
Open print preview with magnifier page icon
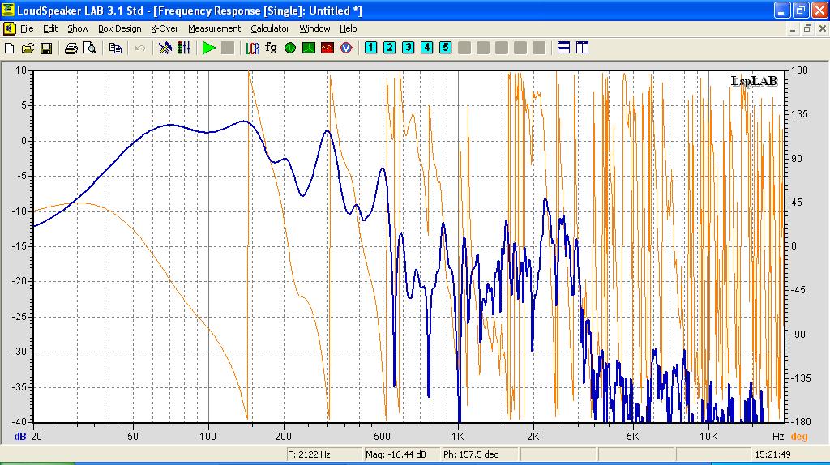coord(90,48)
